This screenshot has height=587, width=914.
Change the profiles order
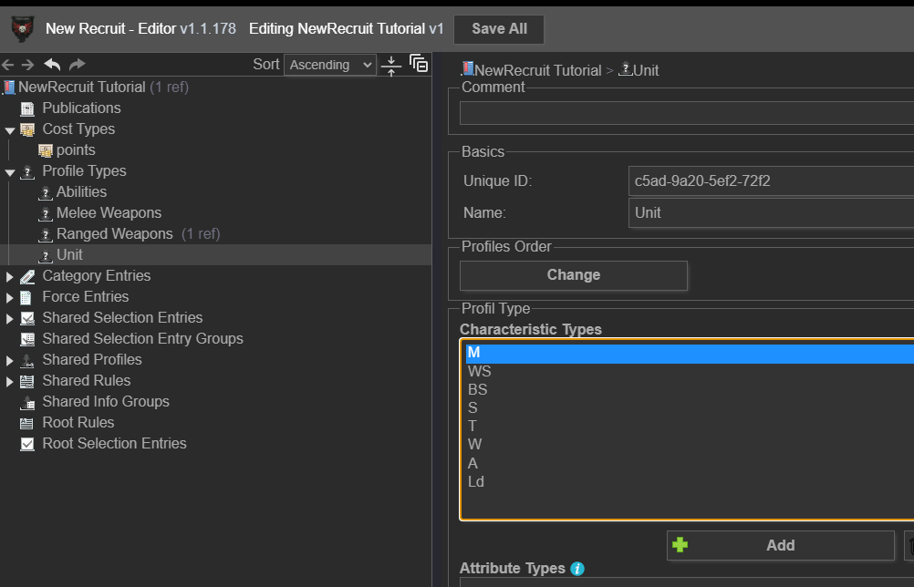tap(574, 275)
